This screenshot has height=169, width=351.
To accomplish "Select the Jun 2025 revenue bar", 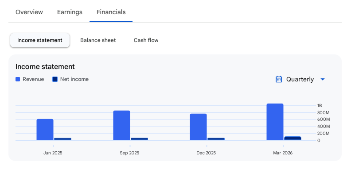I will pos(45,130).
